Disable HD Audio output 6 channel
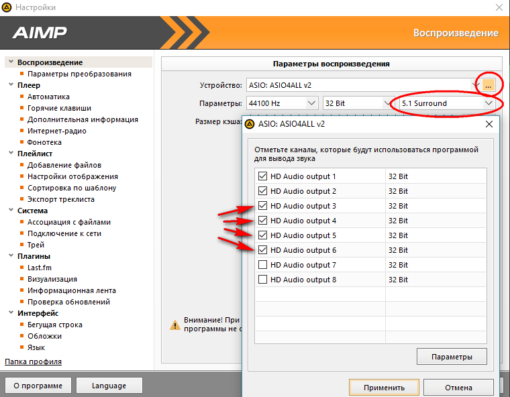Image resolution: width=510 pixels, height=397 pixels. click(x=262, y=249)
